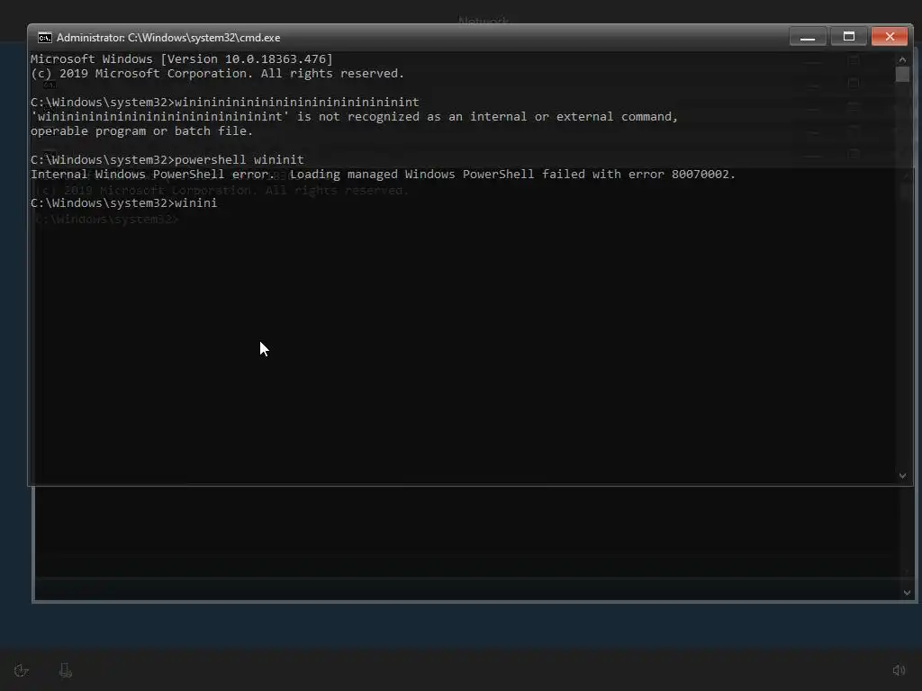Click the current prompt line ending in 'winini'
The height and width of the screenshot is (691, 922).
[124, 202]
